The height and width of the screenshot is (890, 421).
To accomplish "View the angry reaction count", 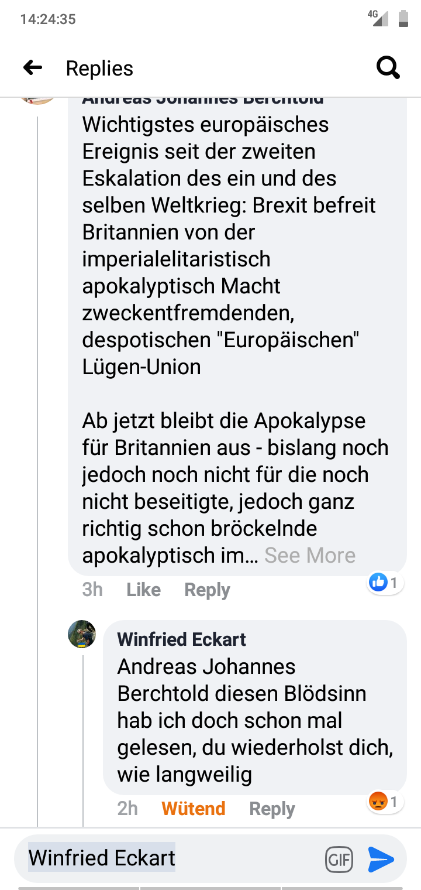I will coord(385,800).
